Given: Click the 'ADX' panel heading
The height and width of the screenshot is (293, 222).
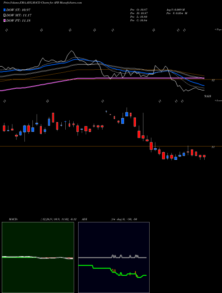Looking at the screenshot, I should tap(85, 219).
